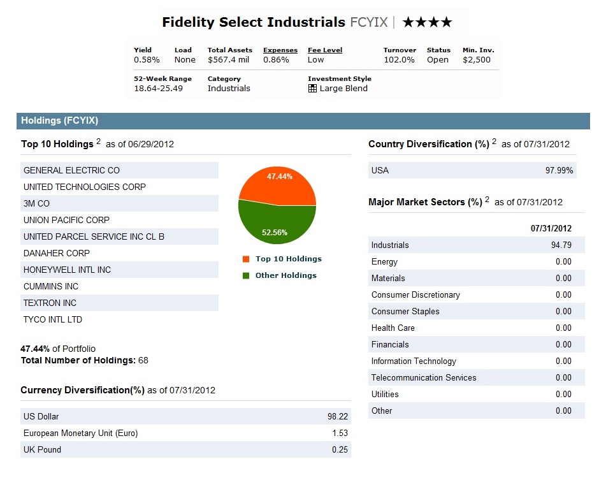Screen dimensions: 599x480
Task: Open the Expenses link
Action: pos(280,50)
